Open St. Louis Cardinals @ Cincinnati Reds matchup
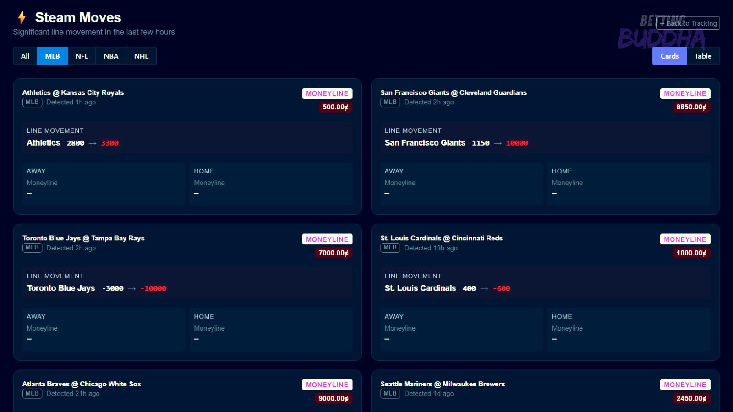This screenshot has height=412, width=733. pyautogui.click(x=442, y=238)
